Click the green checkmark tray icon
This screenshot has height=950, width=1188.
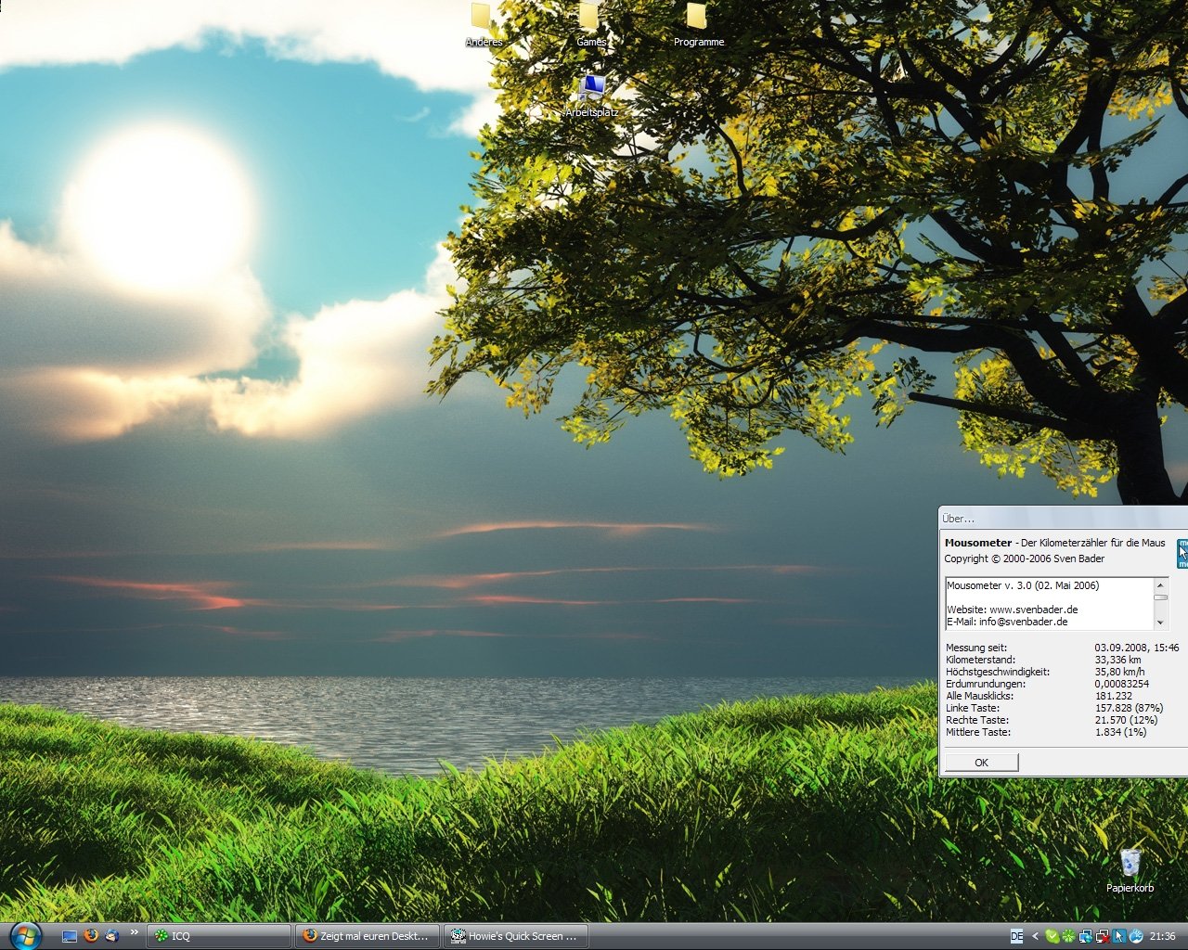[1052, 936]
